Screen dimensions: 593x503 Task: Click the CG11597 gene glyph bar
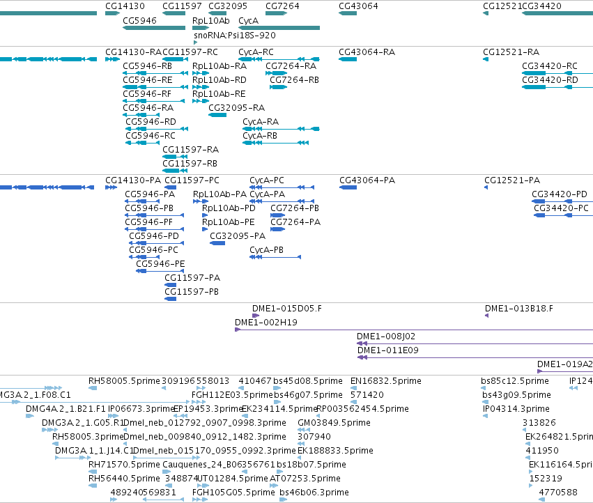tap(174, 13)
